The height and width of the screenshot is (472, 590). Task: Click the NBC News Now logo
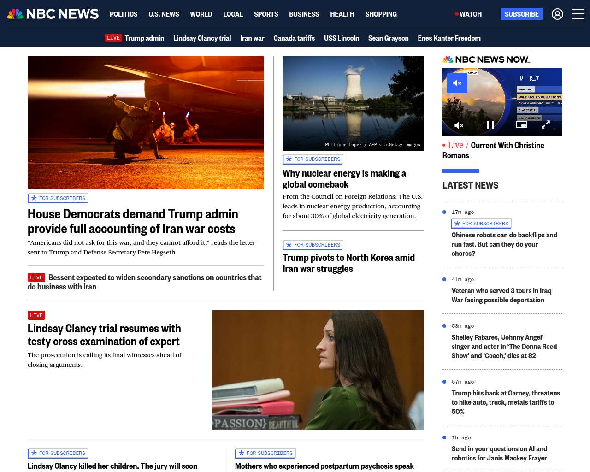486,59
